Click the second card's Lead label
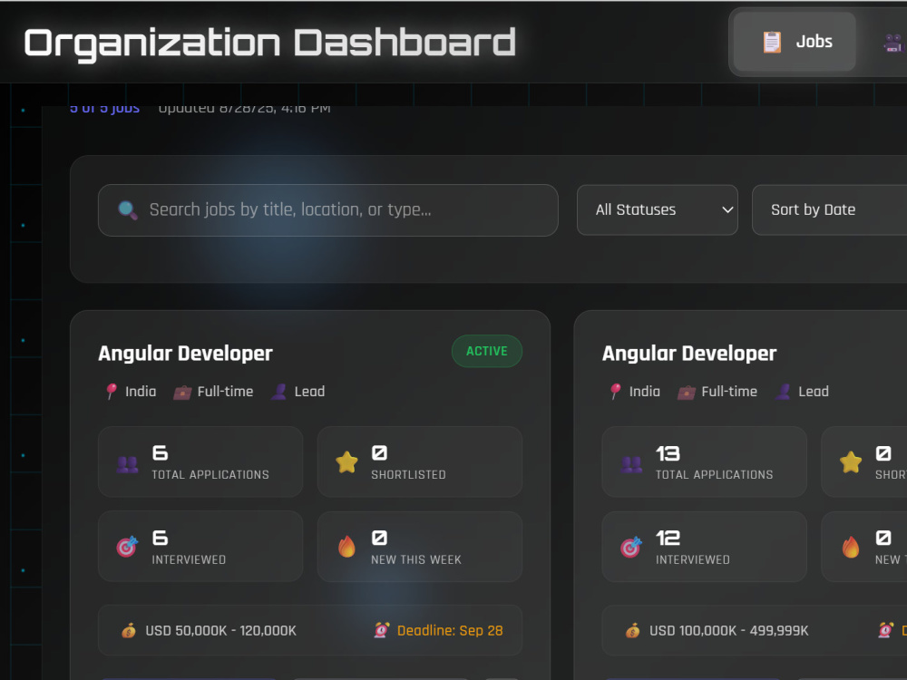The height and width of the screenshot is (680, 907). click(x=814, y=392)
